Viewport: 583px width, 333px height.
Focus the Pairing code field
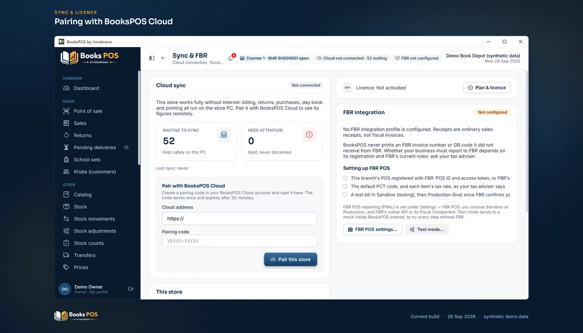coord(240,241)
